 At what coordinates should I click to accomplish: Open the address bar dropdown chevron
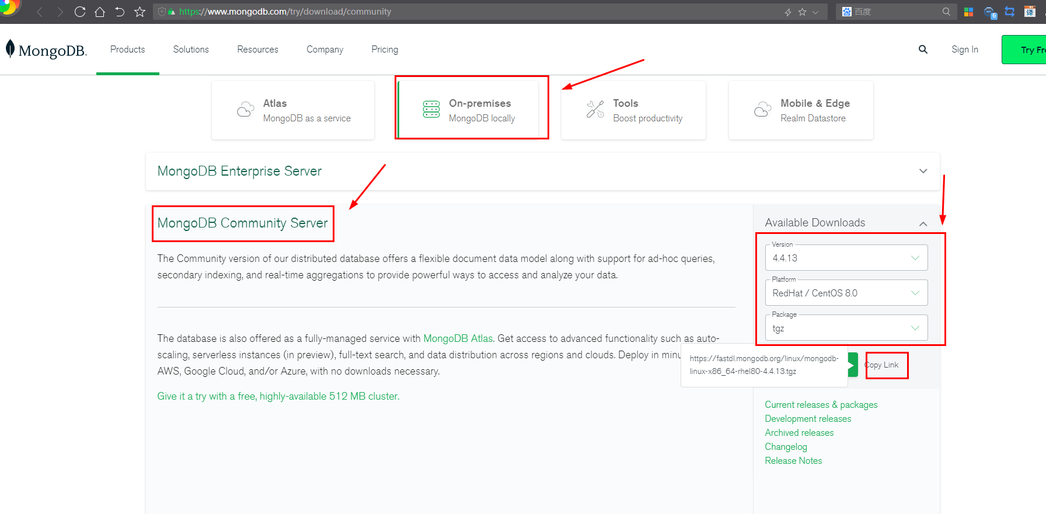815,12
